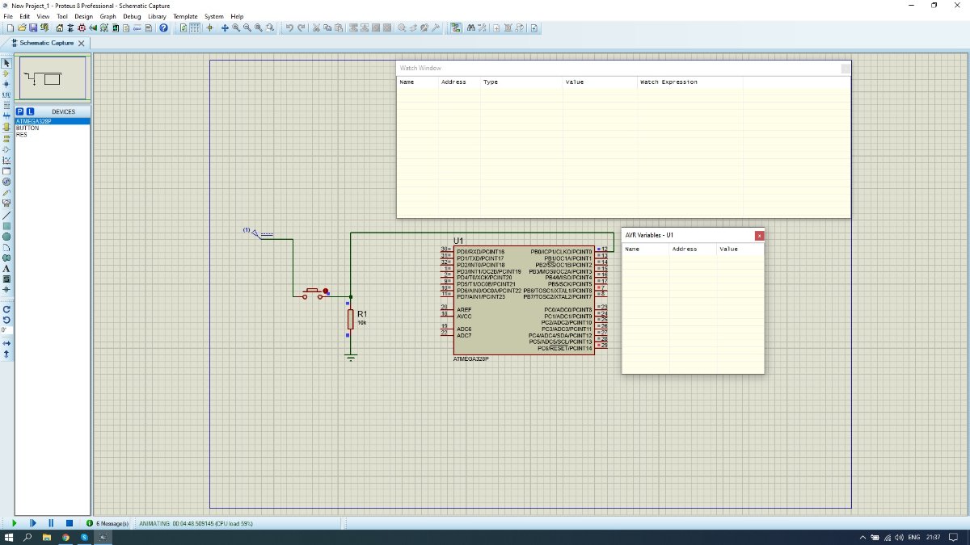Select the Junction Dot Mode tool
The width and height of the screenshot is (970, 545).
6,84
